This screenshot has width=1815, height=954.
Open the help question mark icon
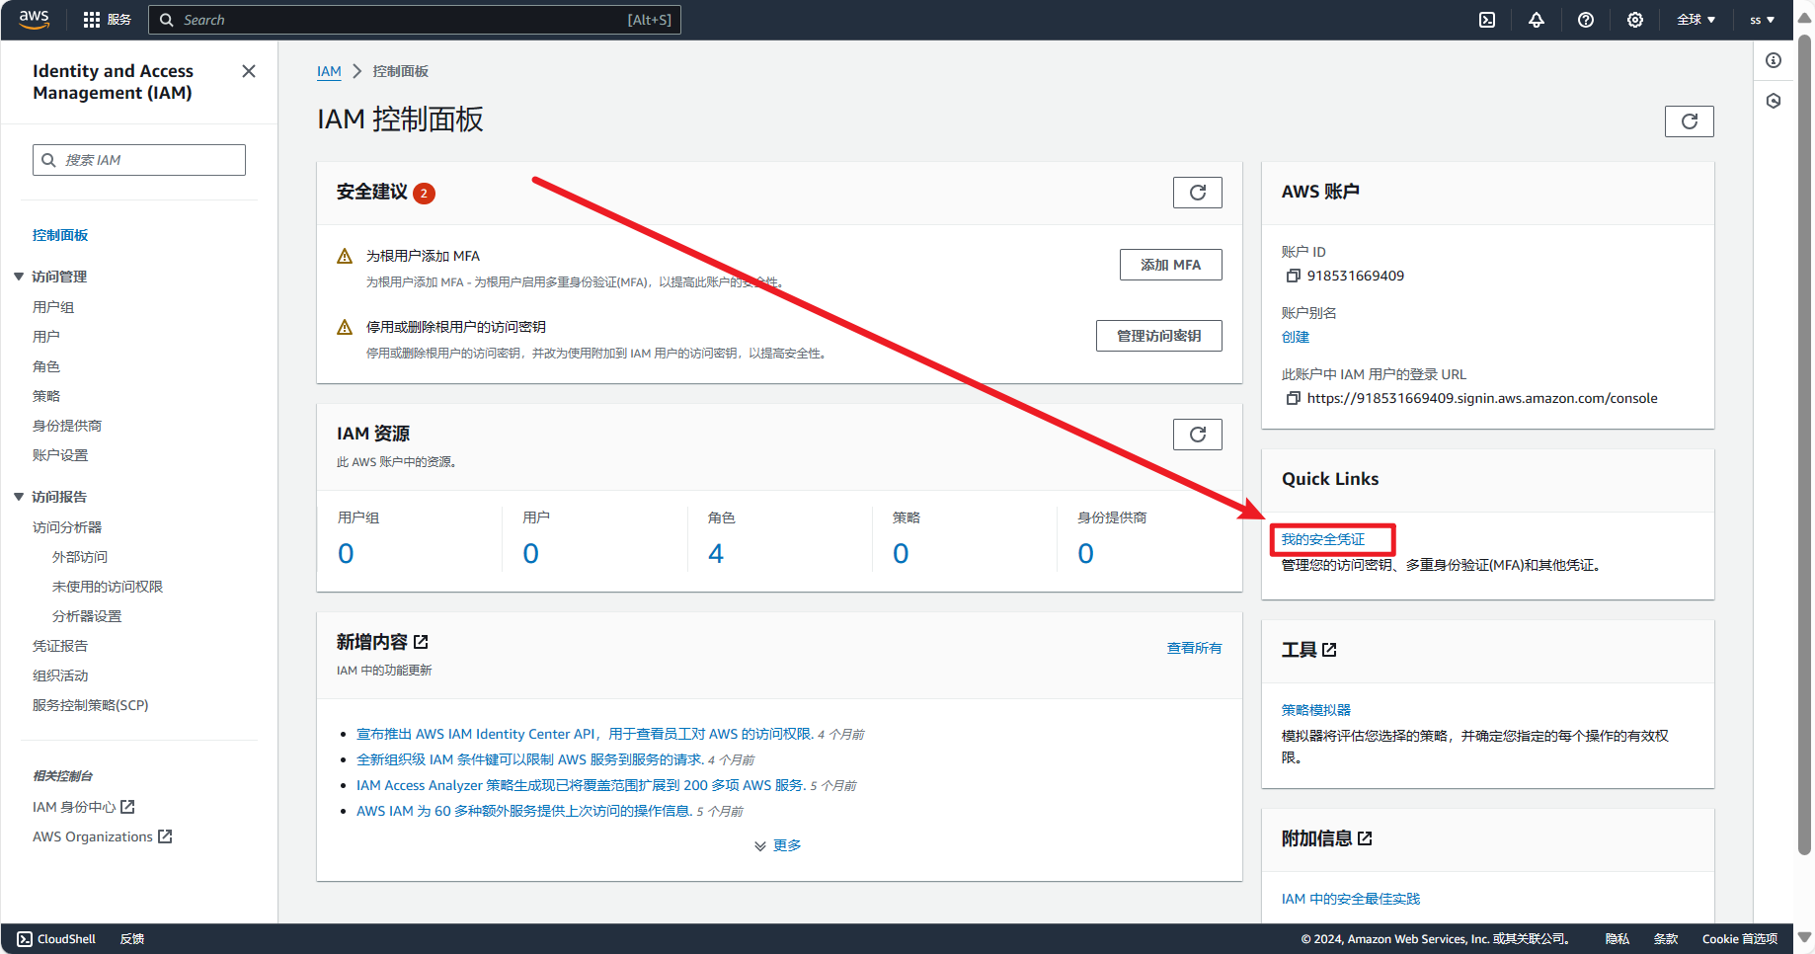[1586, 20]
